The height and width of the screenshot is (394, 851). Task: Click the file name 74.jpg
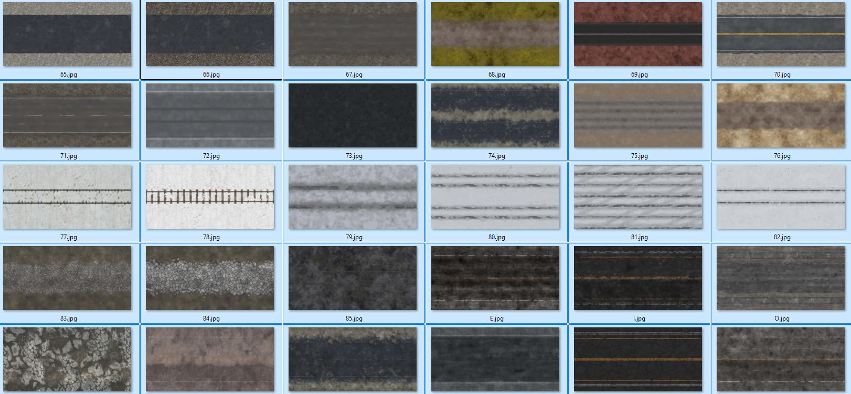pyautogui.click(x=497, y=156)
